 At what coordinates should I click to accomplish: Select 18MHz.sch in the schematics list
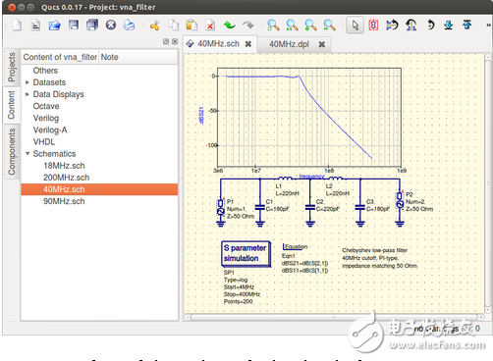tap(64, 166)
